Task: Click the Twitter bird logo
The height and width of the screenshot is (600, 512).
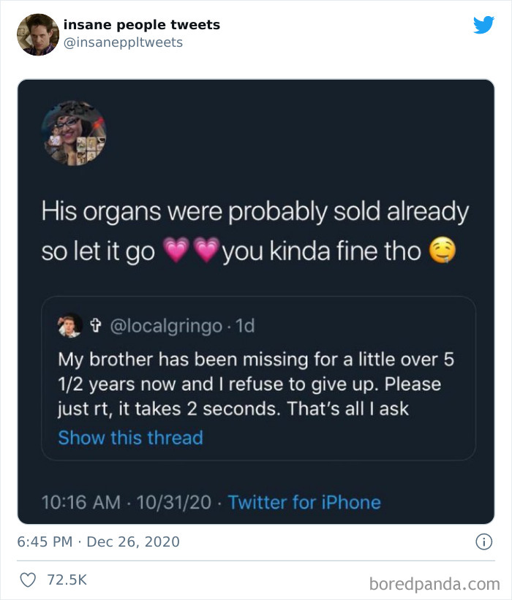Action: coord(485,24)
